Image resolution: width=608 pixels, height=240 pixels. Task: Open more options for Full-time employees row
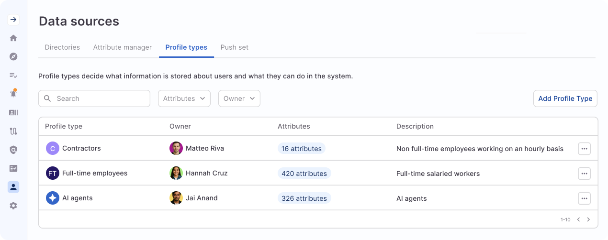(584, 174)
